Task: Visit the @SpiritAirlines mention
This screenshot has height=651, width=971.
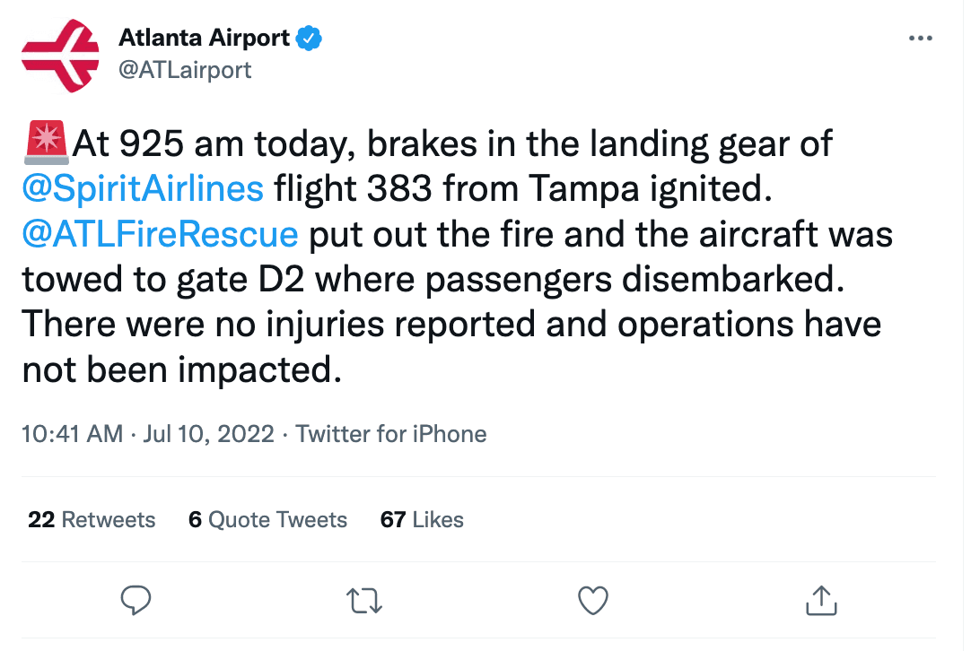Action: pos(144,188)
